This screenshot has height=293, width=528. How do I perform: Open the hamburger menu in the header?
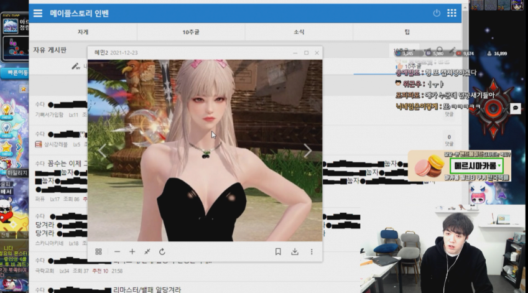tap(38, 13)
